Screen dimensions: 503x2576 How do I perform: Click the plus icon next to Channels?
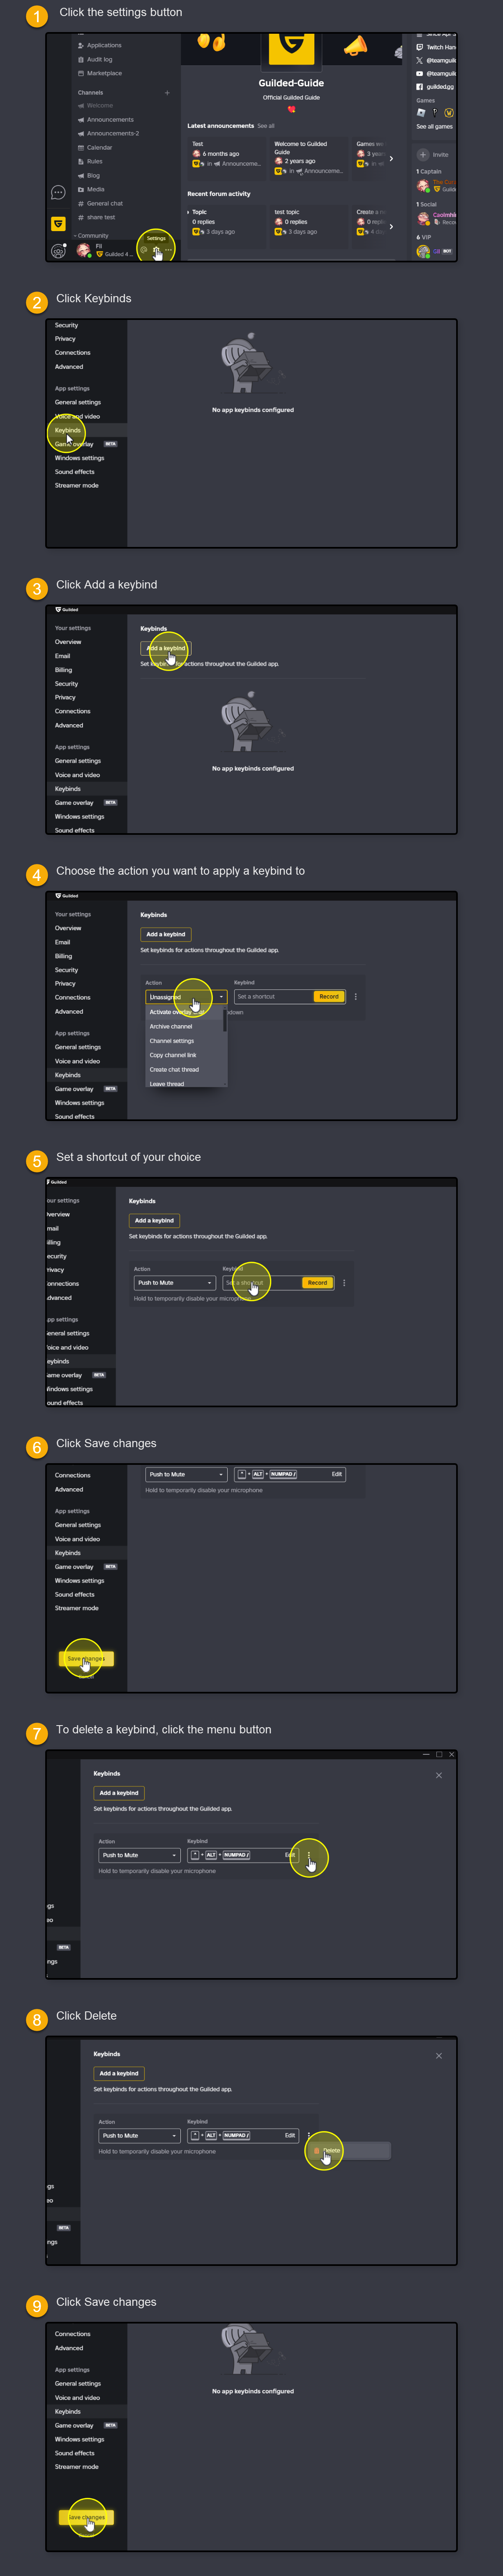pos(167,93)
